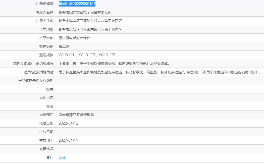
Task: Click the product name 超声肌电反射治疗仪
Action: (74, 38)
